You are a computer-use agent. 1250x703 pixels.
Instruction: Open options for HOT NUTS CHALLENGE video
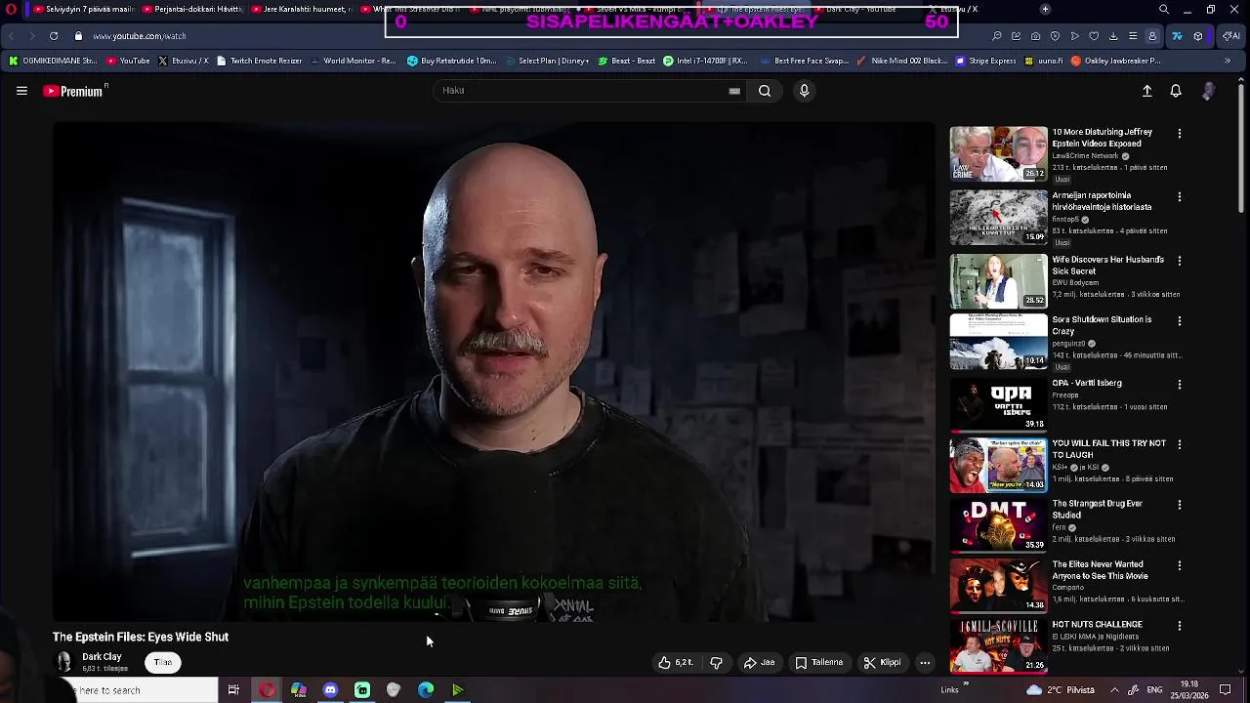pyautogui.click(x=1180, y=626)
